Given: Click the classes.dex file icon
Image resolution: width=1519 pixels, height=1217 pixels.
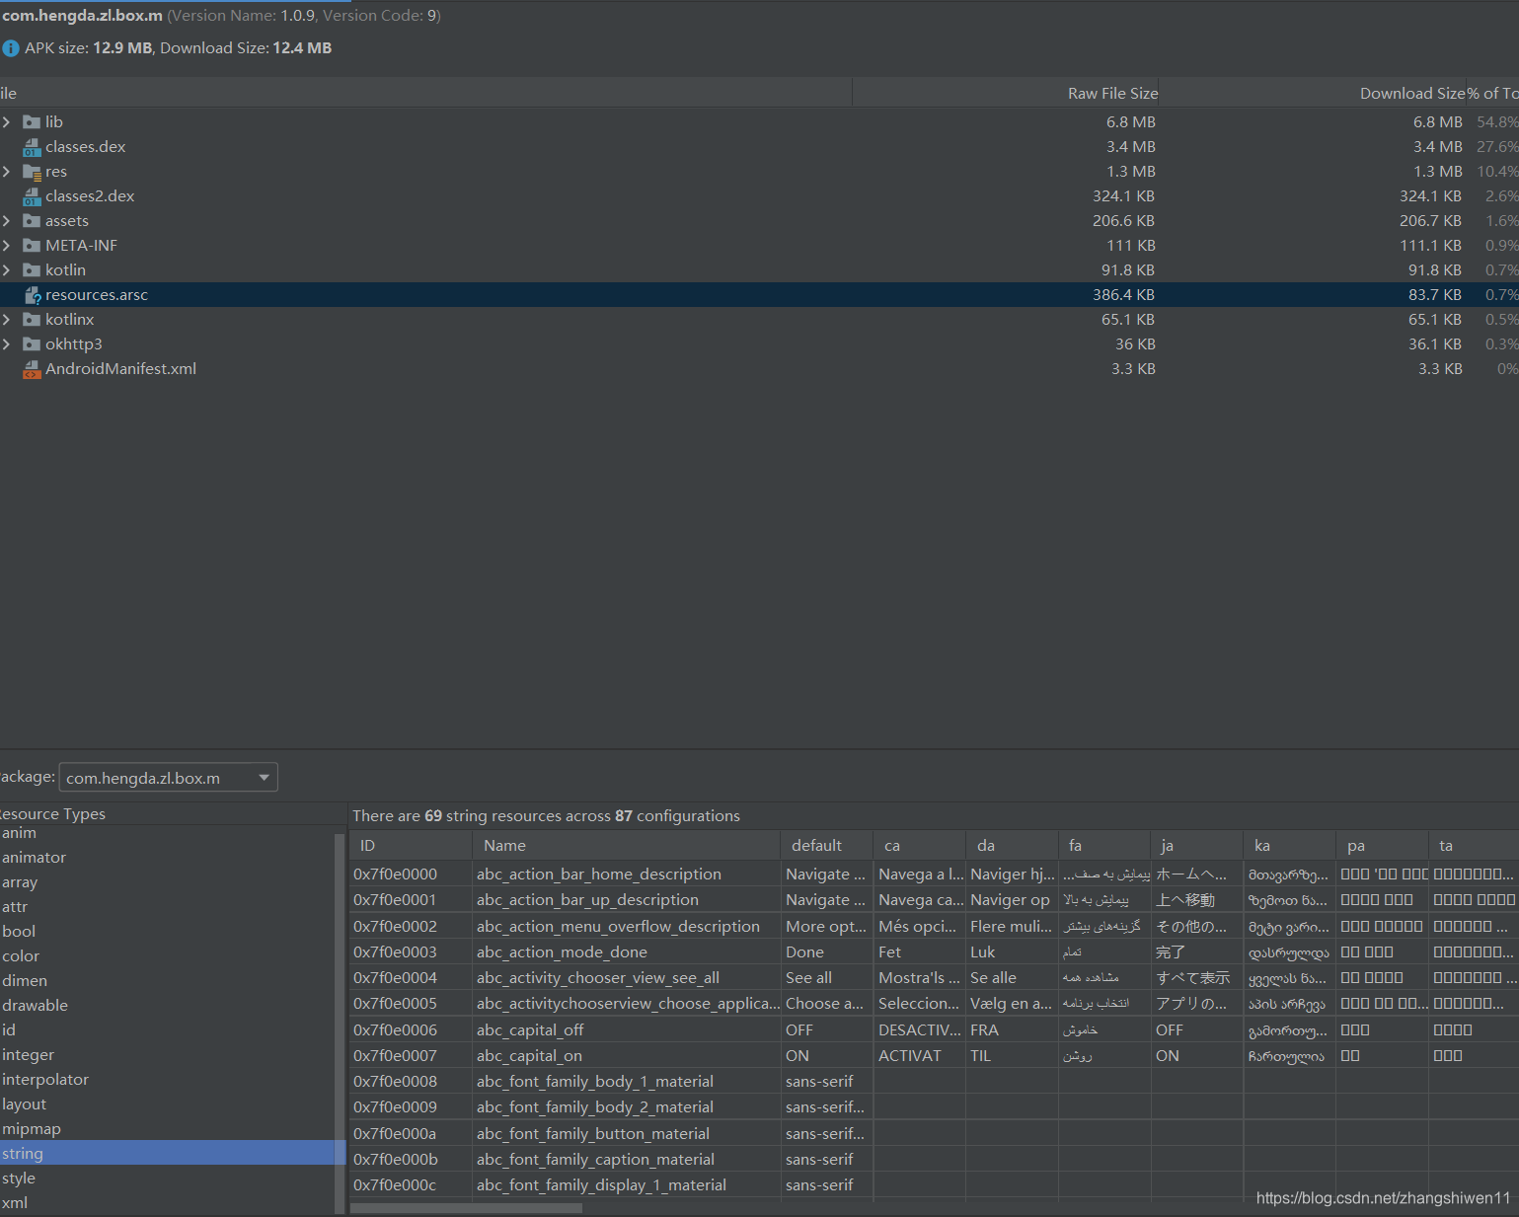Looking at the screenshot, I should tap(32, 147).
